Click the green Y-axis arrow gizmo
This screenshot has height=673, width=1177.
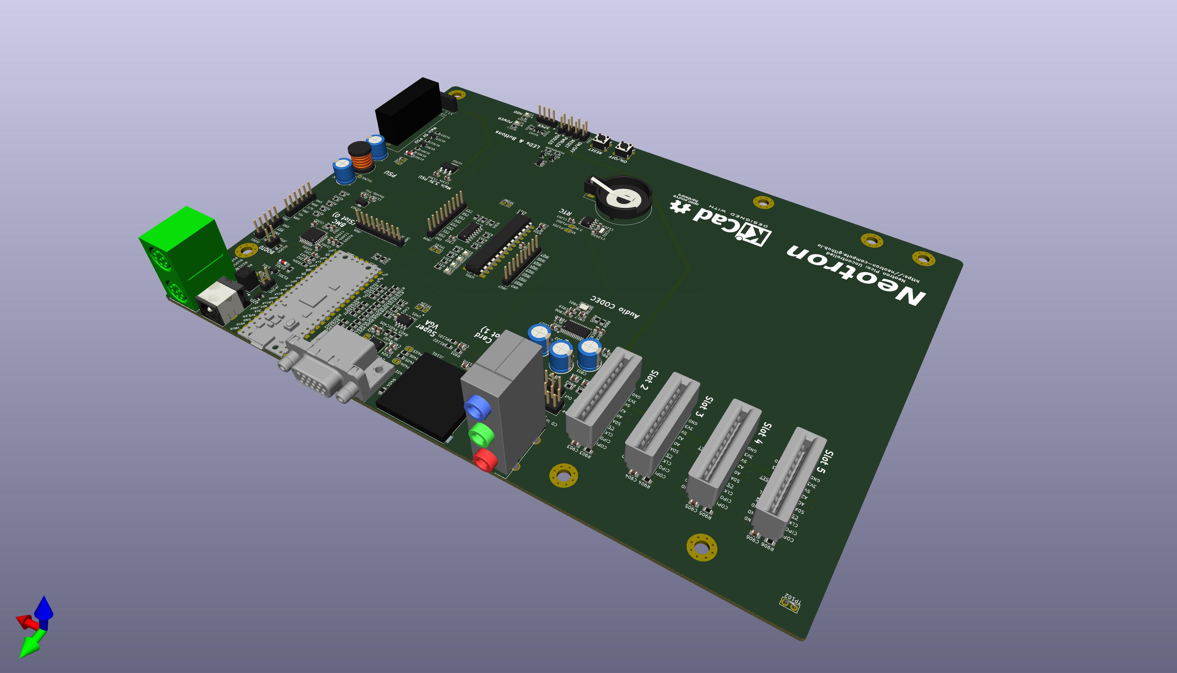30,647
